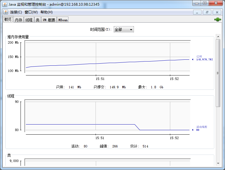225x170 pixels.
Task: Click the inner window Java icon beside 连接(C)
Action: click(6, 12)
